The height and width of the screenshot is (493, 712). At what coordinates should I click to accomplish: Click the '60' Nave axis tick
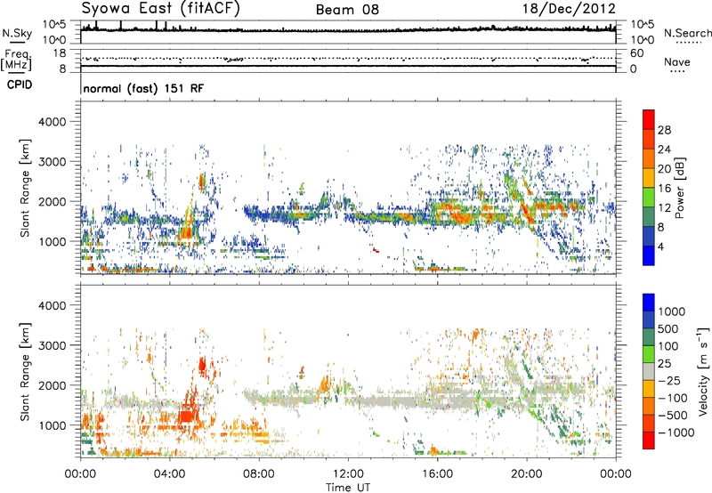(x=636, y=53)
